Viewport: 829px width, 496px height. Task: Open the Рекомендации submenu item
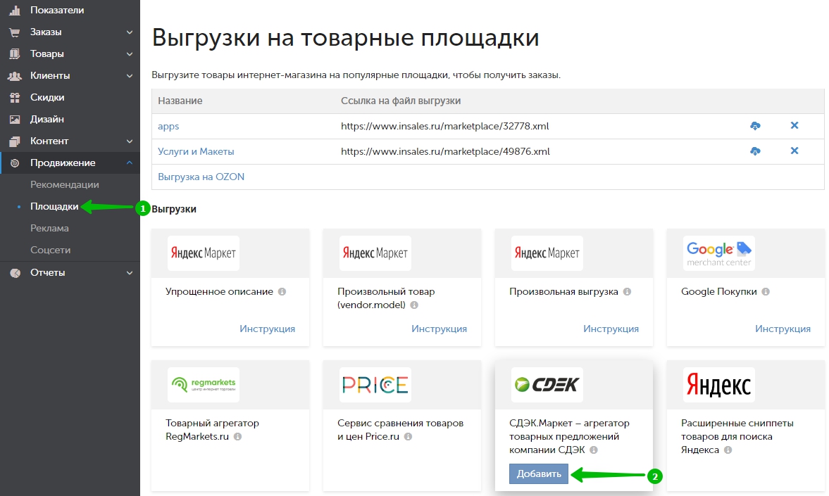pyautogui.click(x=65, y=185)
